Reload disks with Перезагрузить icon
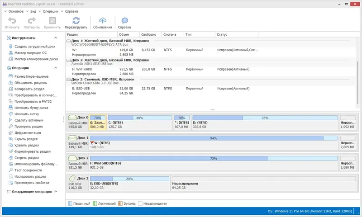 coord(76,20)
